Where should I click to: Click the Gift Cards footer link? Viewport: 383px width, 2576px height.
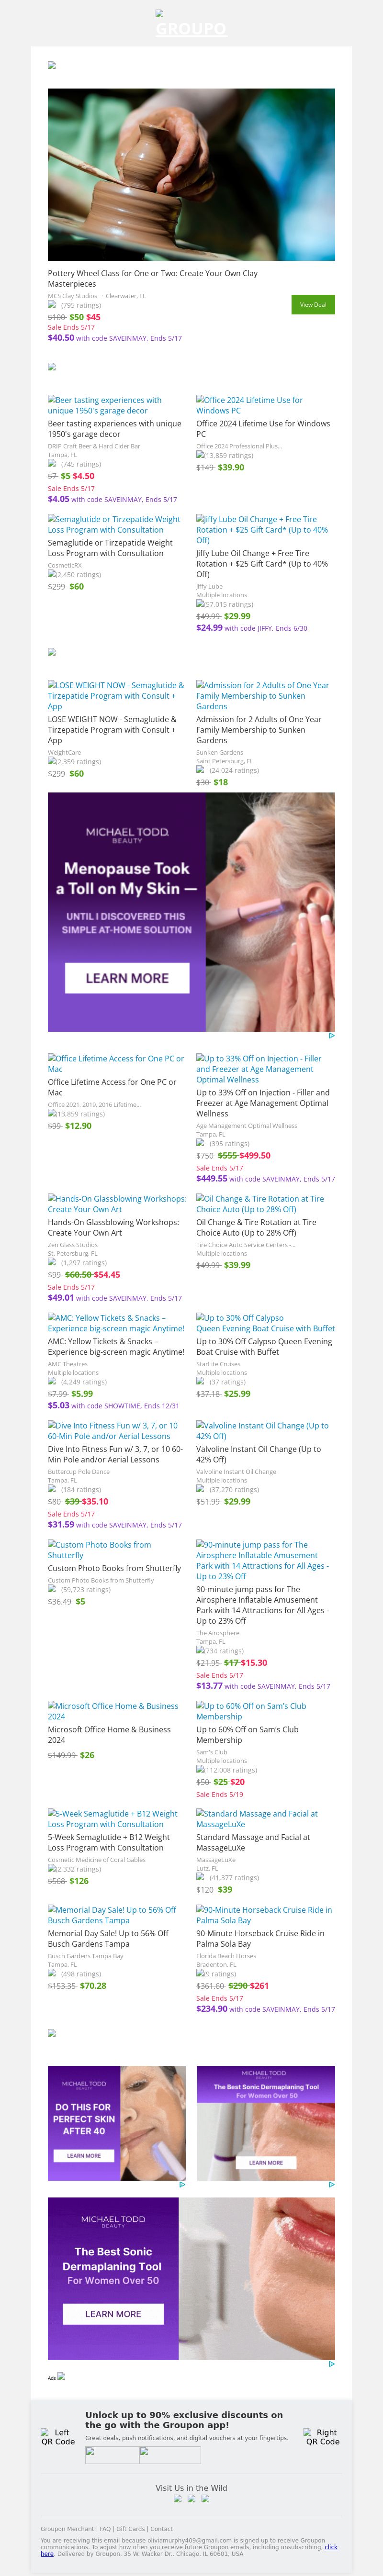click(x=130, y=2529)
